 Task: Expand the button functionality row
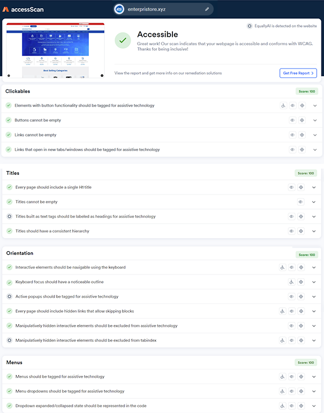315,106
